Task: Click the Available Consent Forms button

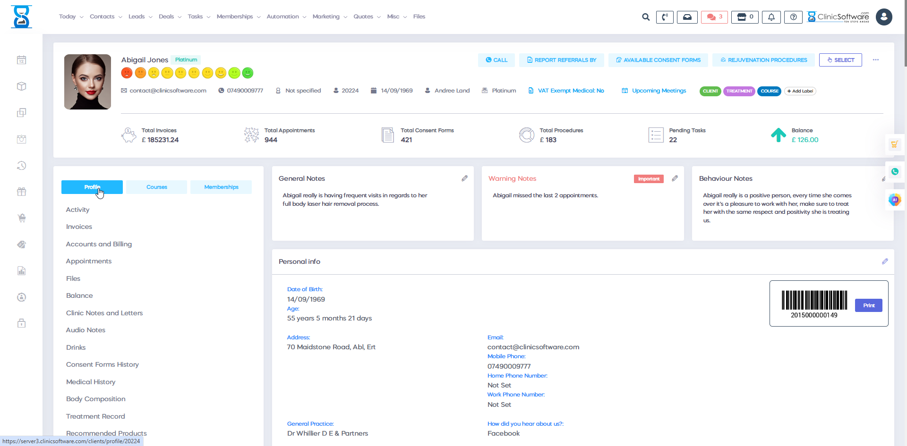Action: (x=658, y=60)
